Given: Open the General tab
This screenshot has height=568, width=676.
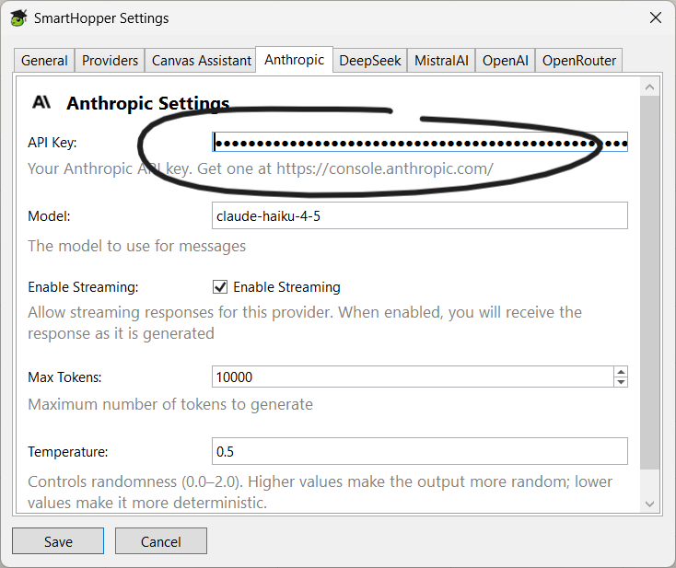Looking at the screenshot, I should coord(44,61).
